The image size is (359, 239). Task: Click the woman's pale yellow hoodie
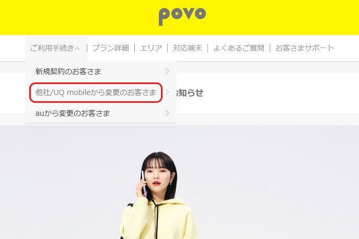(158, 220)
